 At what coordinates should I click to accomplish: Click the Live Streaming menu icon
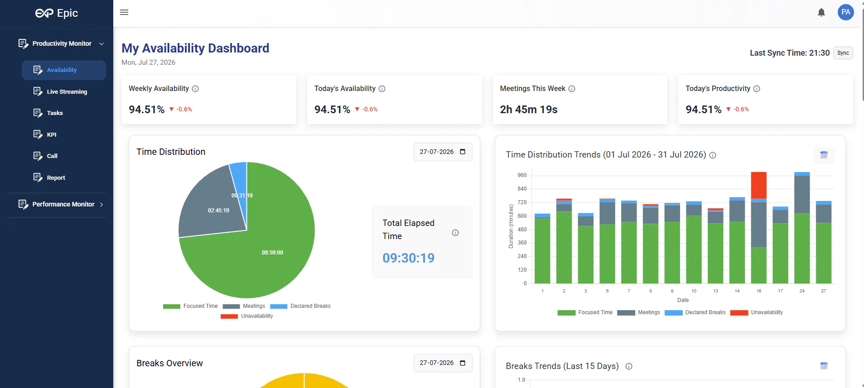[38, 91]
